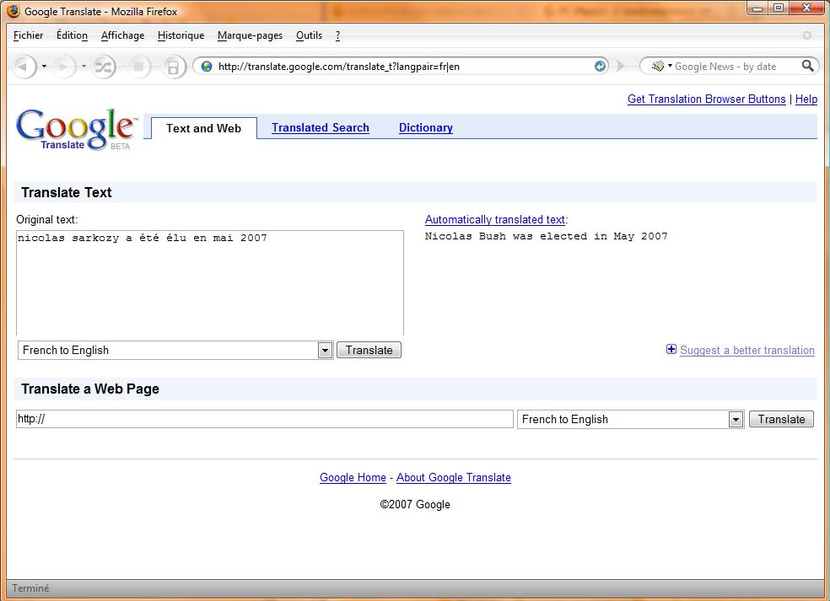Click inside the Original text box
Image resolution: width=830 pixels, height=601 pixels.
click(210, 283)
